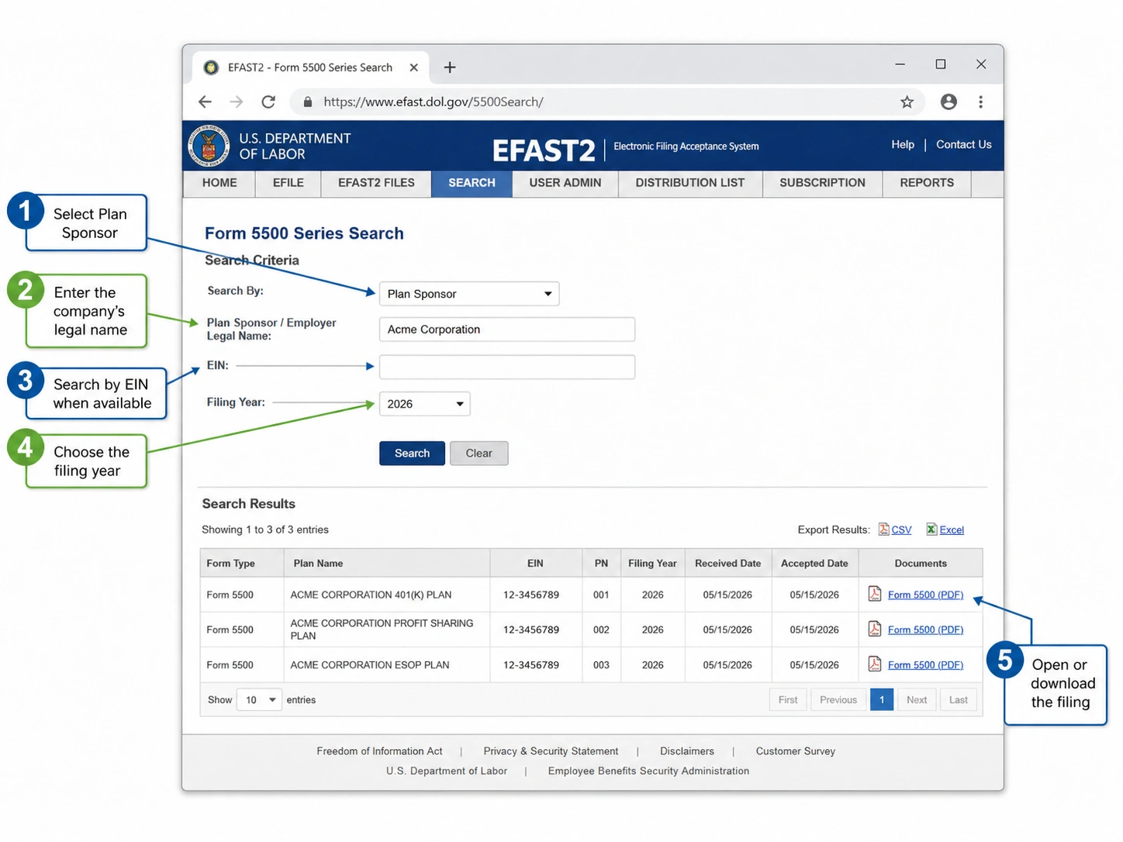Click the padlock icon in the address bar

click(308, 102)
